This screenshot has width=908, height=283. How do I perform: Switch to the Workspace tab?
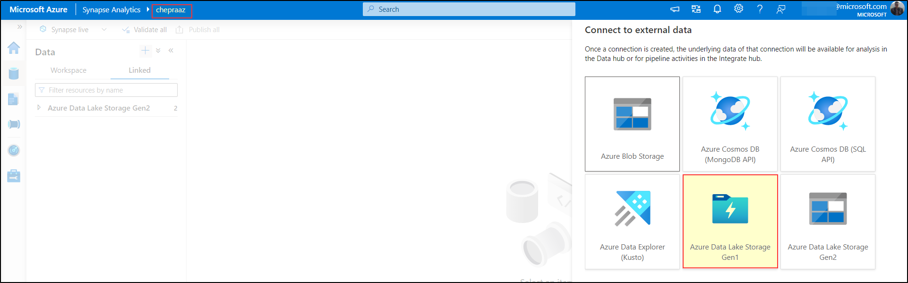pos(69,70)
